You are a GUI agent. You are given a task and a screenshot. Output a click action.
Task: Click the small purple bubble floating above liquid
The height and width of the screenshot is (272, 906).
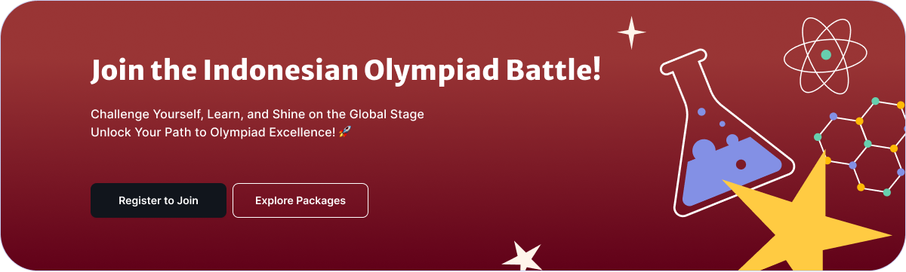[701, 112]
